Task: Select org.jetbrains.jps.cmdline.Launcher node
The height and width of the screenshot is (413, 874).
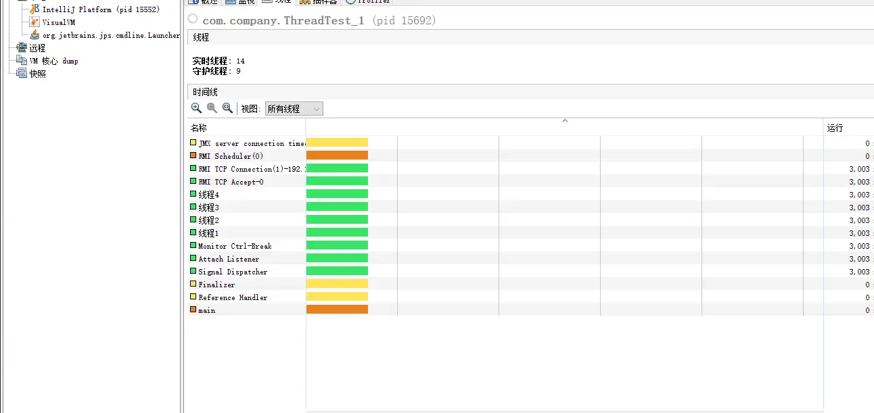Action: (x=111, y=35)
